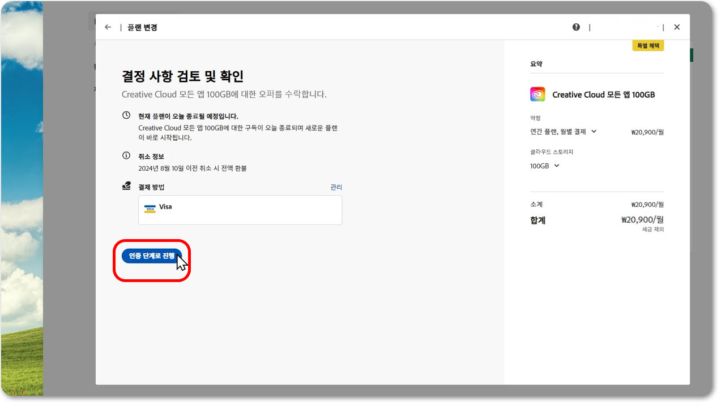
Task: Click the 인증 단계로 진행 button
Action: (152, 256)
